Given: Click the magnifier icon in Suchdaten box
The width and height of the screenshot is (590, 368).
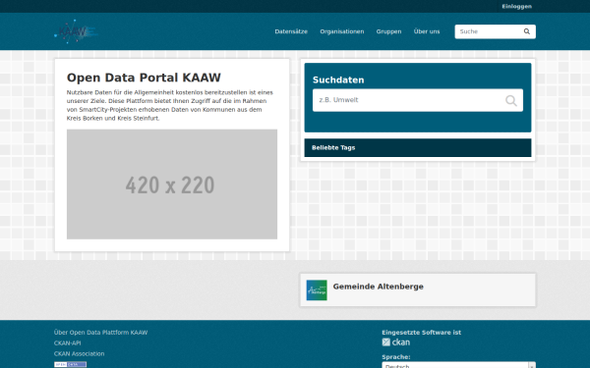Looking at the screenshot, I should [511, 101].
